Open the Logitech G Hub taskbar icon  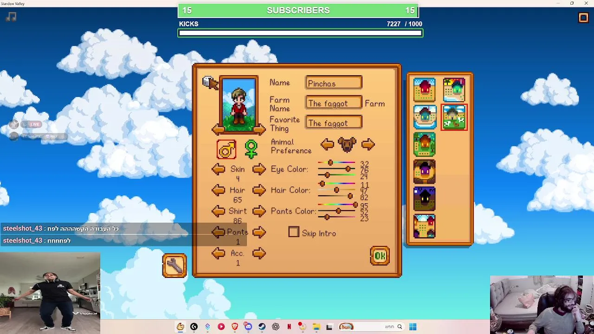194,327
